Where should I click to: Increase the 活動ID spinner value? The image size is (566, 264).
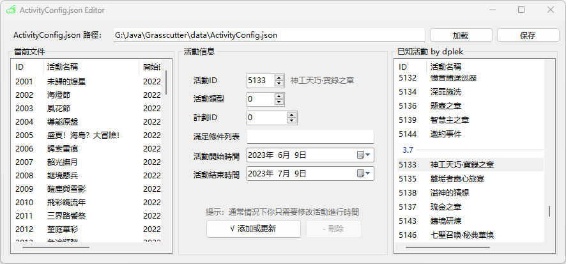279,77
